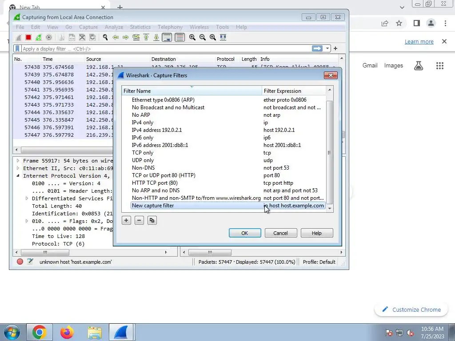Remove the selected capture filter
The image size is (455, 341).
point(139,220)
